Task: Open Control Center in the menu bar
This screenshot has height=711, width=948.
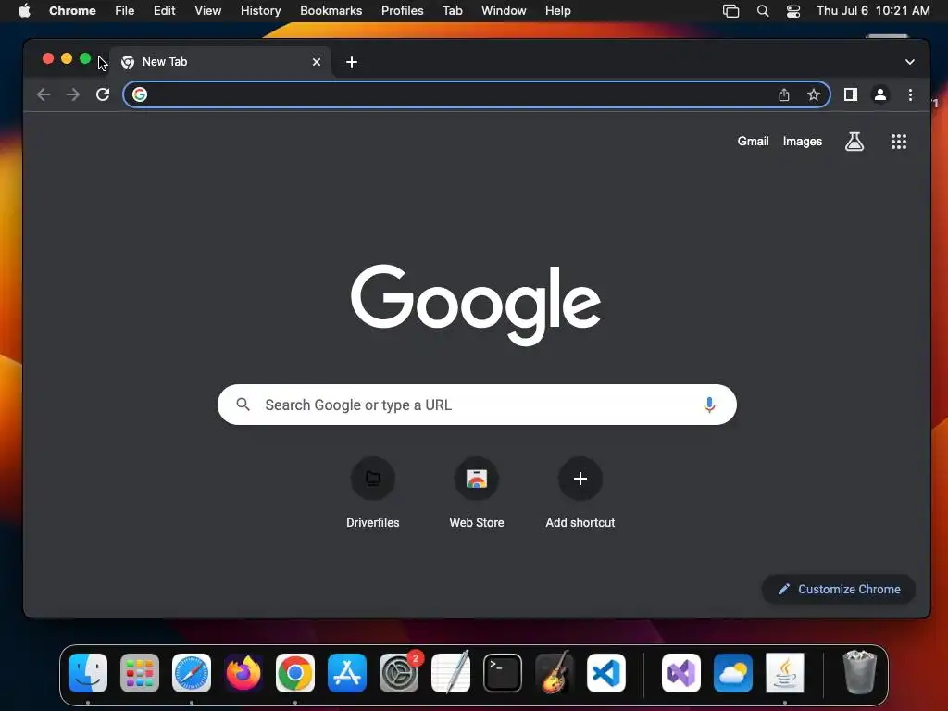Action: pos(793,10)
